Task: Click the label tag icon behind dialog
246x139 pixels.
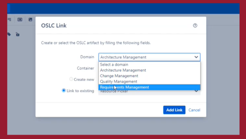Action: pos(9,34)
